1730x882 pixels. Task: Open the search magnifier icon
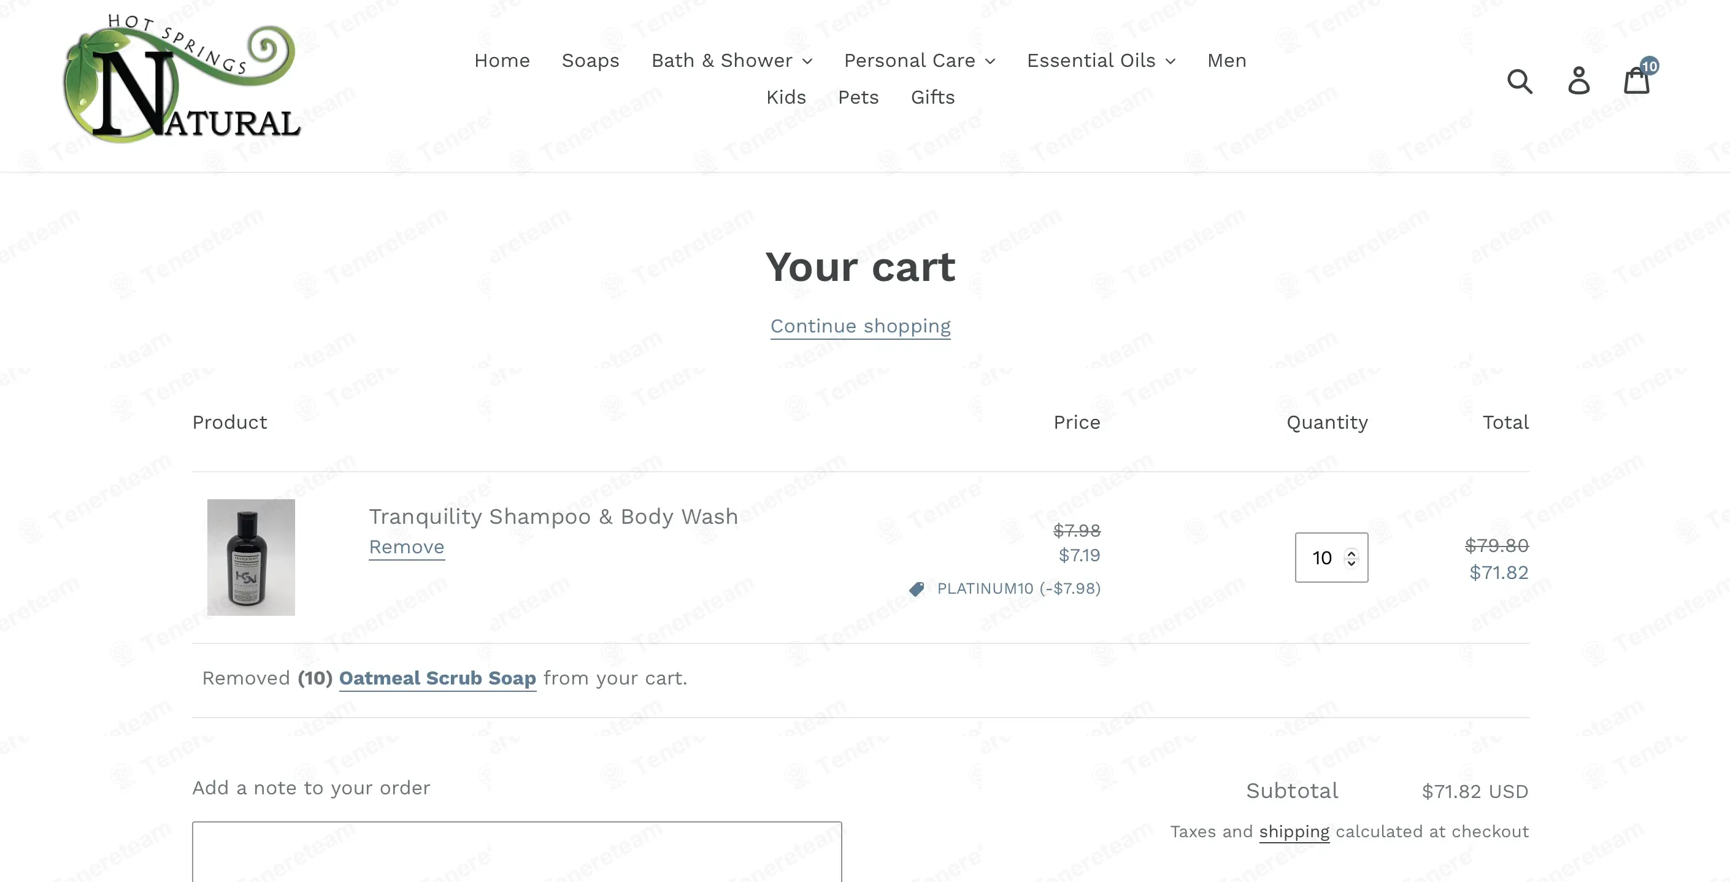(x=1519, y=81)
